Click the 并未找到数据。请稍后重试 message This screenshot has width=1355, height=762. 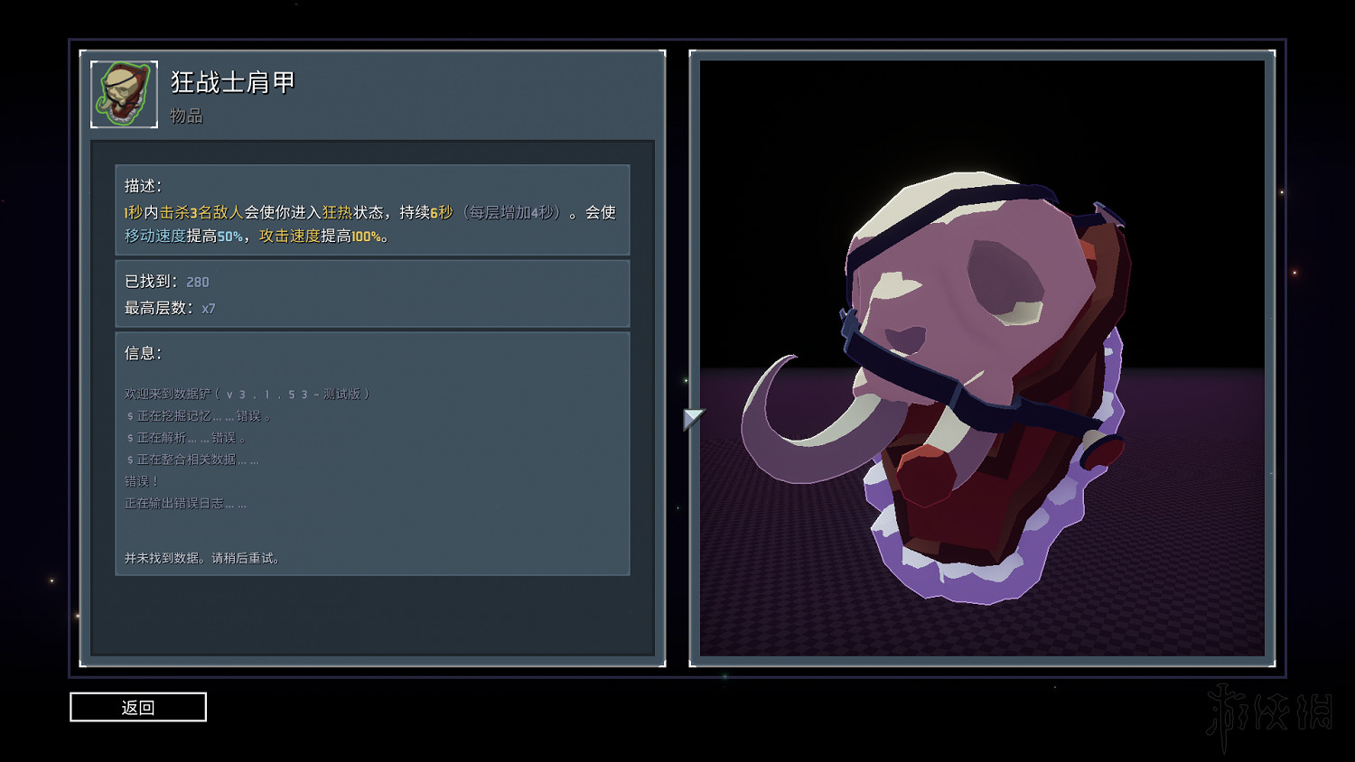pyautogui.click(x=202, y=559)
